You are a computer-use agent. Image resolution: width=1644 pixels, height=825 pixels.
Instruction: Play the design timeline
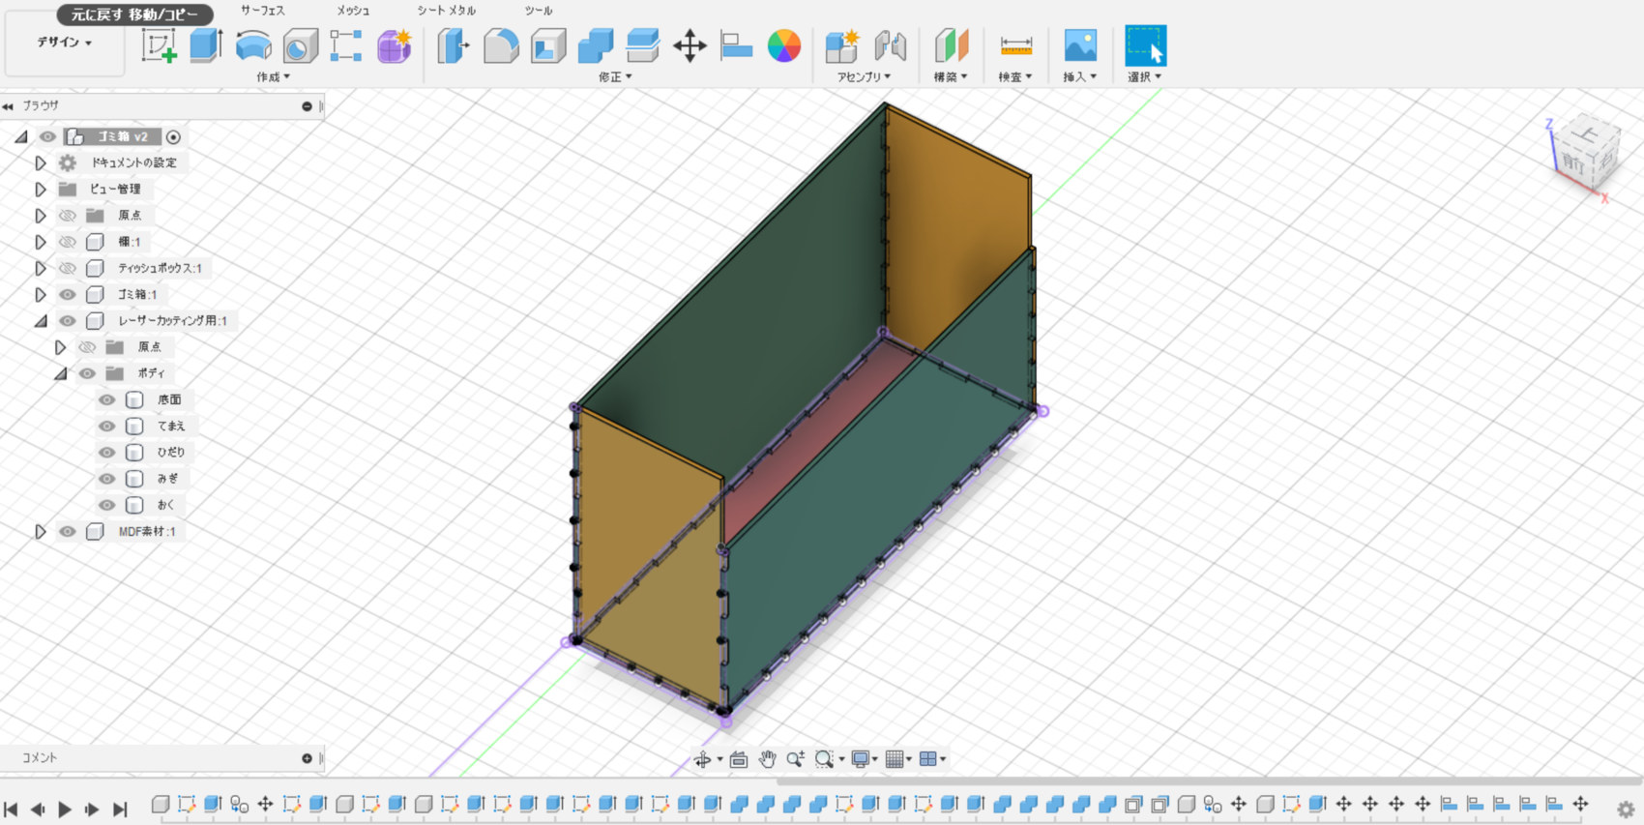click(x=65, y=810)
